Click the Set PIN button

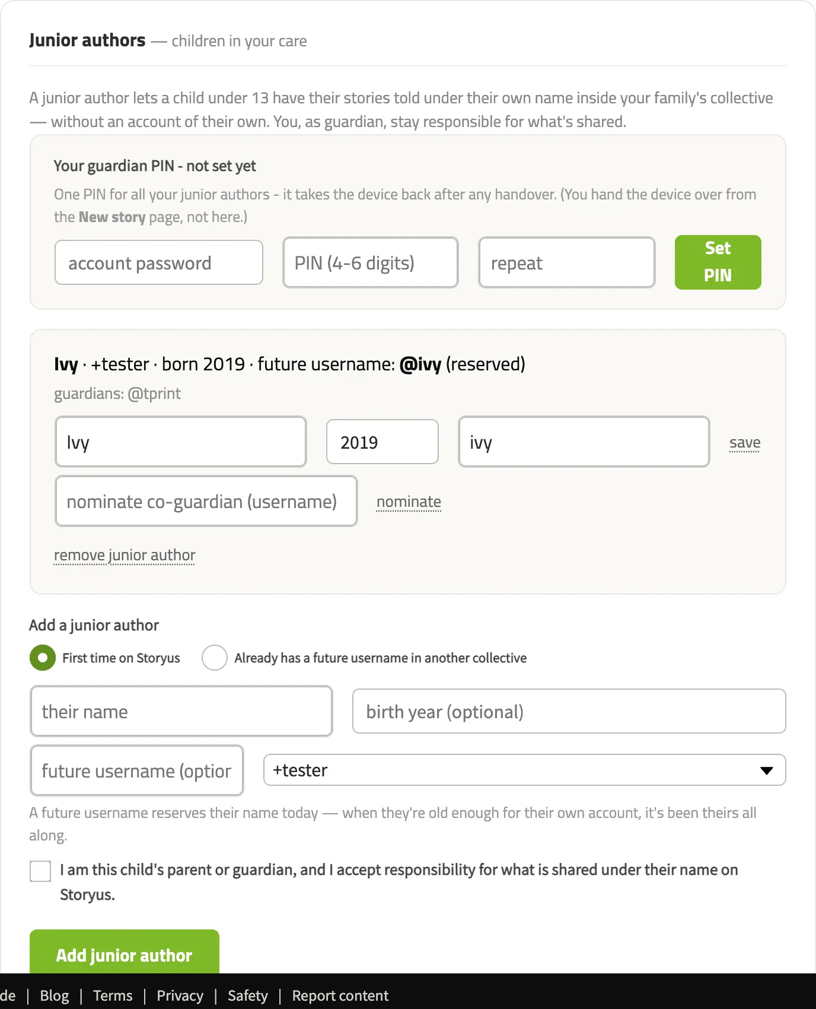[718, 262]
